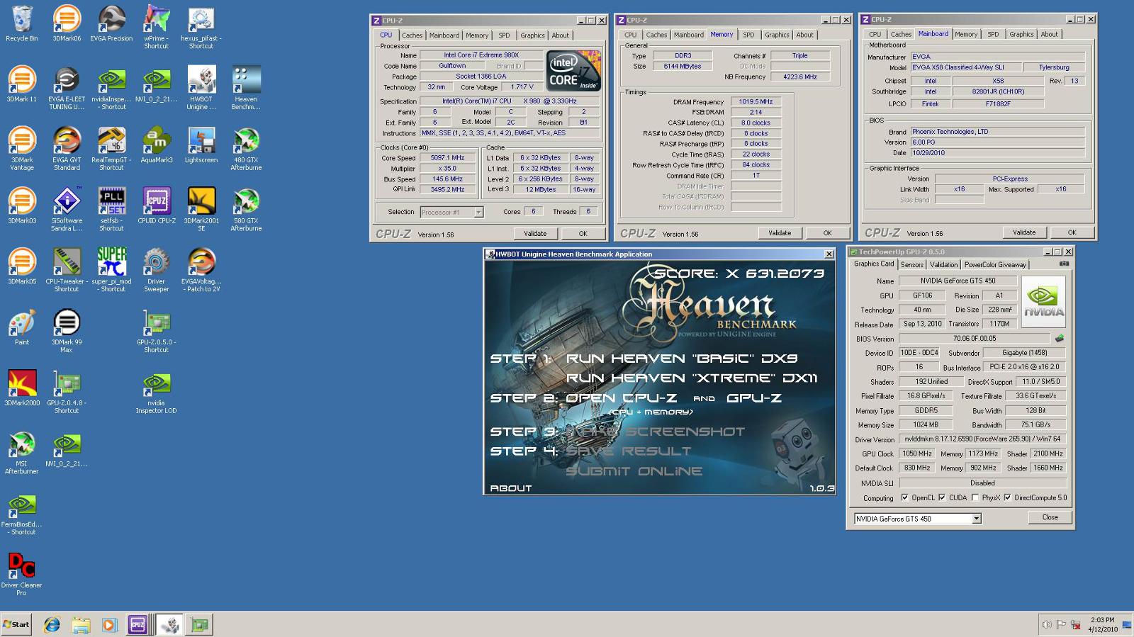Viewport: 1134px width, 637px height.
Task: Click the Windows Start button
Action: 16,624
